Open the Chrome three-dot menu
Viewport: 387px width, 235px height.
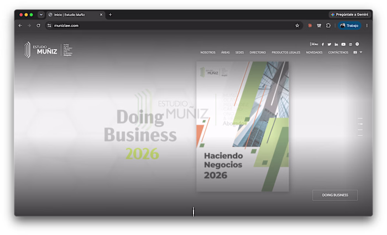[367, 25]
